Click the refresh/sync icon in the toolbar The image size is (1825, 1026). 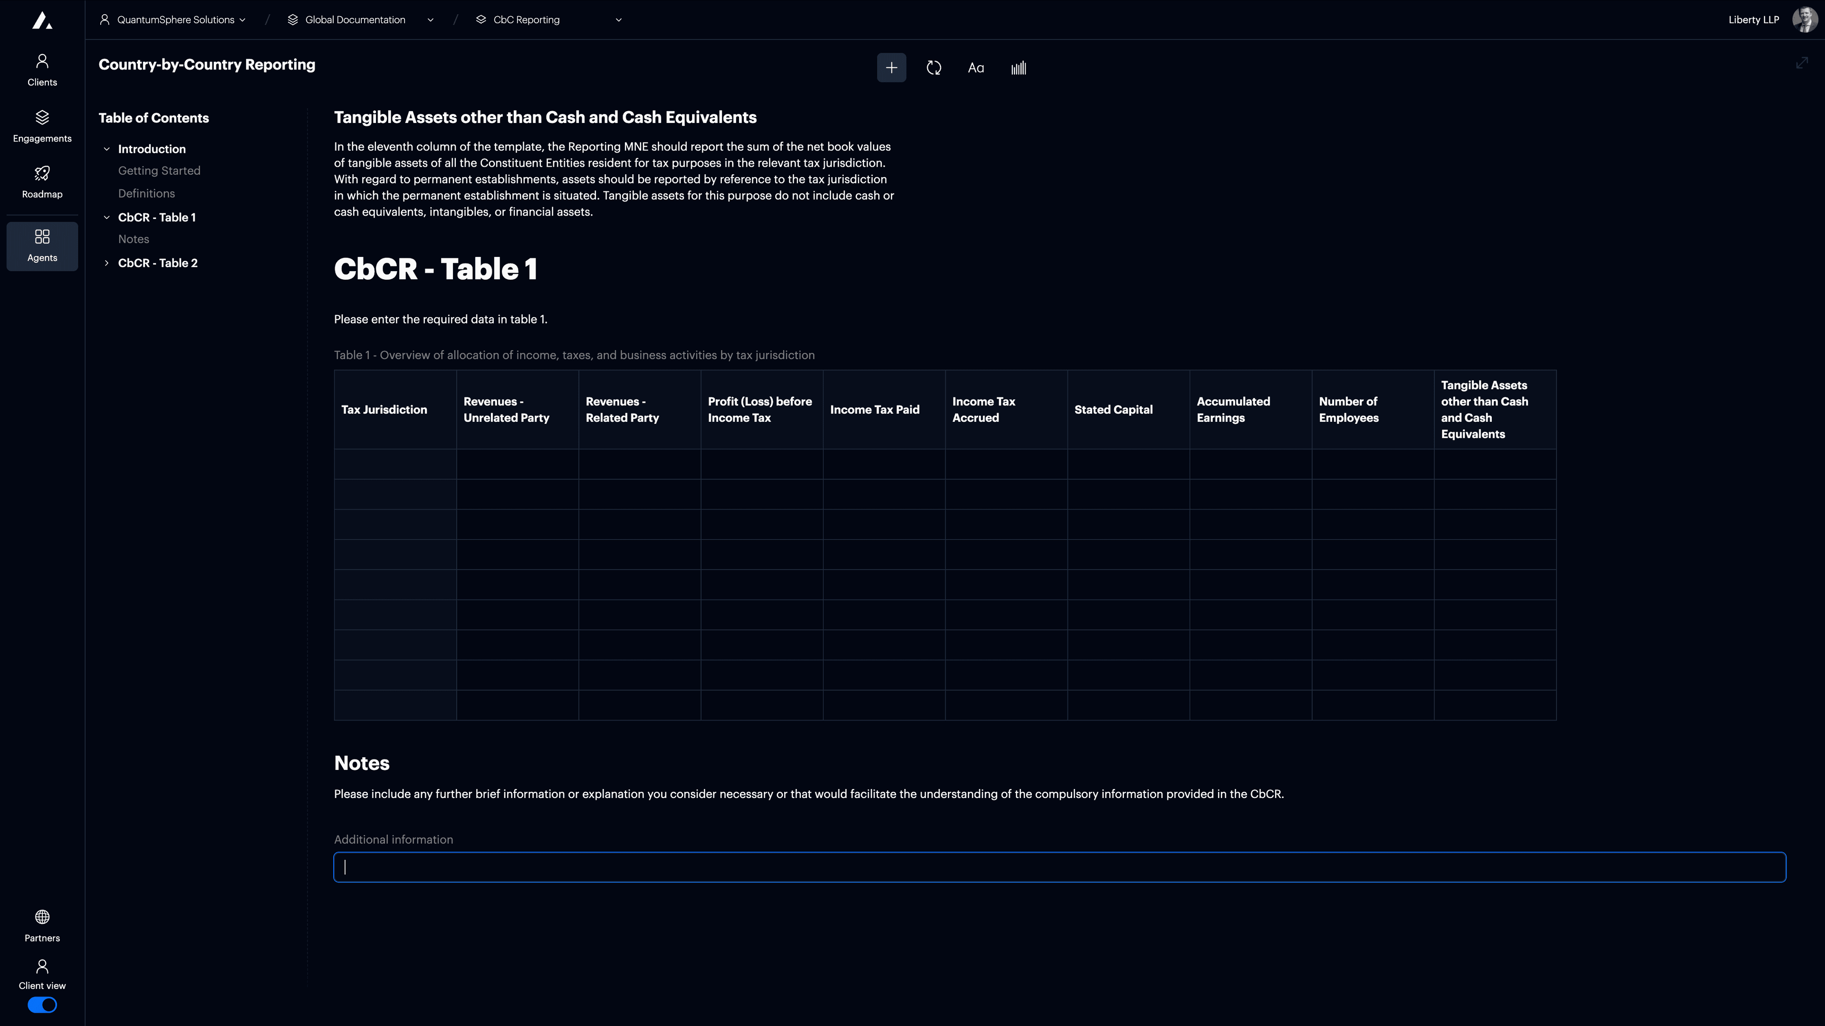point(934,67)
